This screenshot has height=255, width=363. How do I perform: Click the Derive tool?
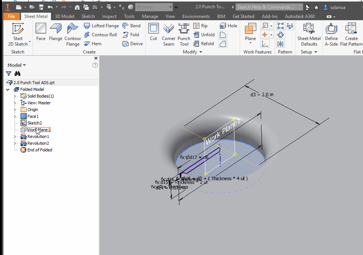(x=132, y=44)
